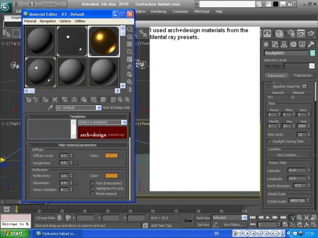The height and width of the screenshot is (238, 318).
Task: Increment the Diffuse Level spinner
Action: (71, 154)
